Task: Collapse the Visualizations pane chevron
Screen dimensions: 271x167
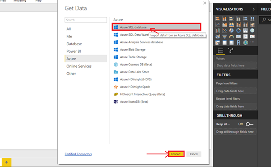Action: point(253,9)
